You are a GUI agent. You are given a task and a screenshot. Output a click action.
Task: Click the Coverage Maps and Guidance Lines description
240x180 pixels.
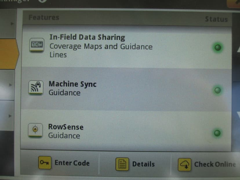pos(101,50)
